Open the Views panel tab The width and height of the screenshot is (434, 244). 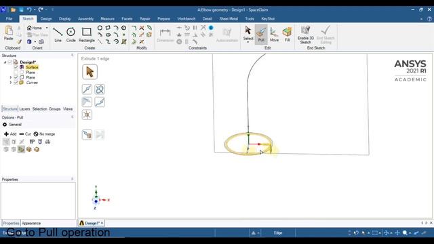68,109
